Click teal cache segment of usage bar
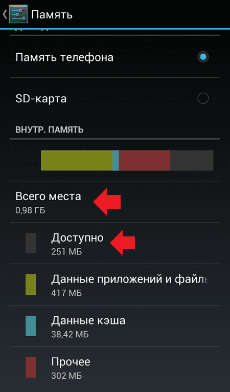 pyautogui.click(x=116, y=160)
